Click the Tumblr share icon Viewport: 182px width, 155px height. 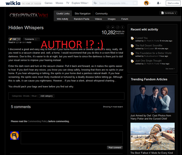click(x=122, y=28)
